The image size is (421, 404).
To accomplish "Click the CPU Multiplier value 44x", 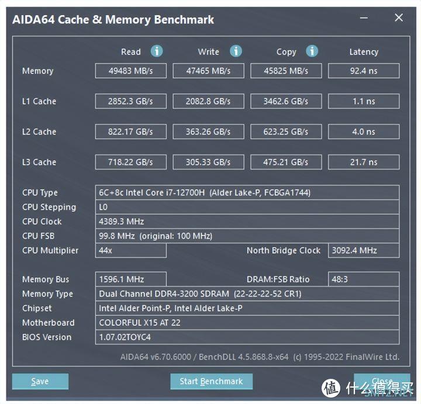I will 131,250.
